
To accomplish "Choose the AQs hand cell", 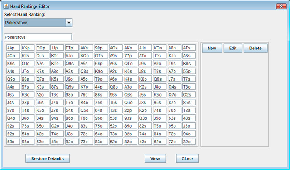I will click(x=116, y=48).
